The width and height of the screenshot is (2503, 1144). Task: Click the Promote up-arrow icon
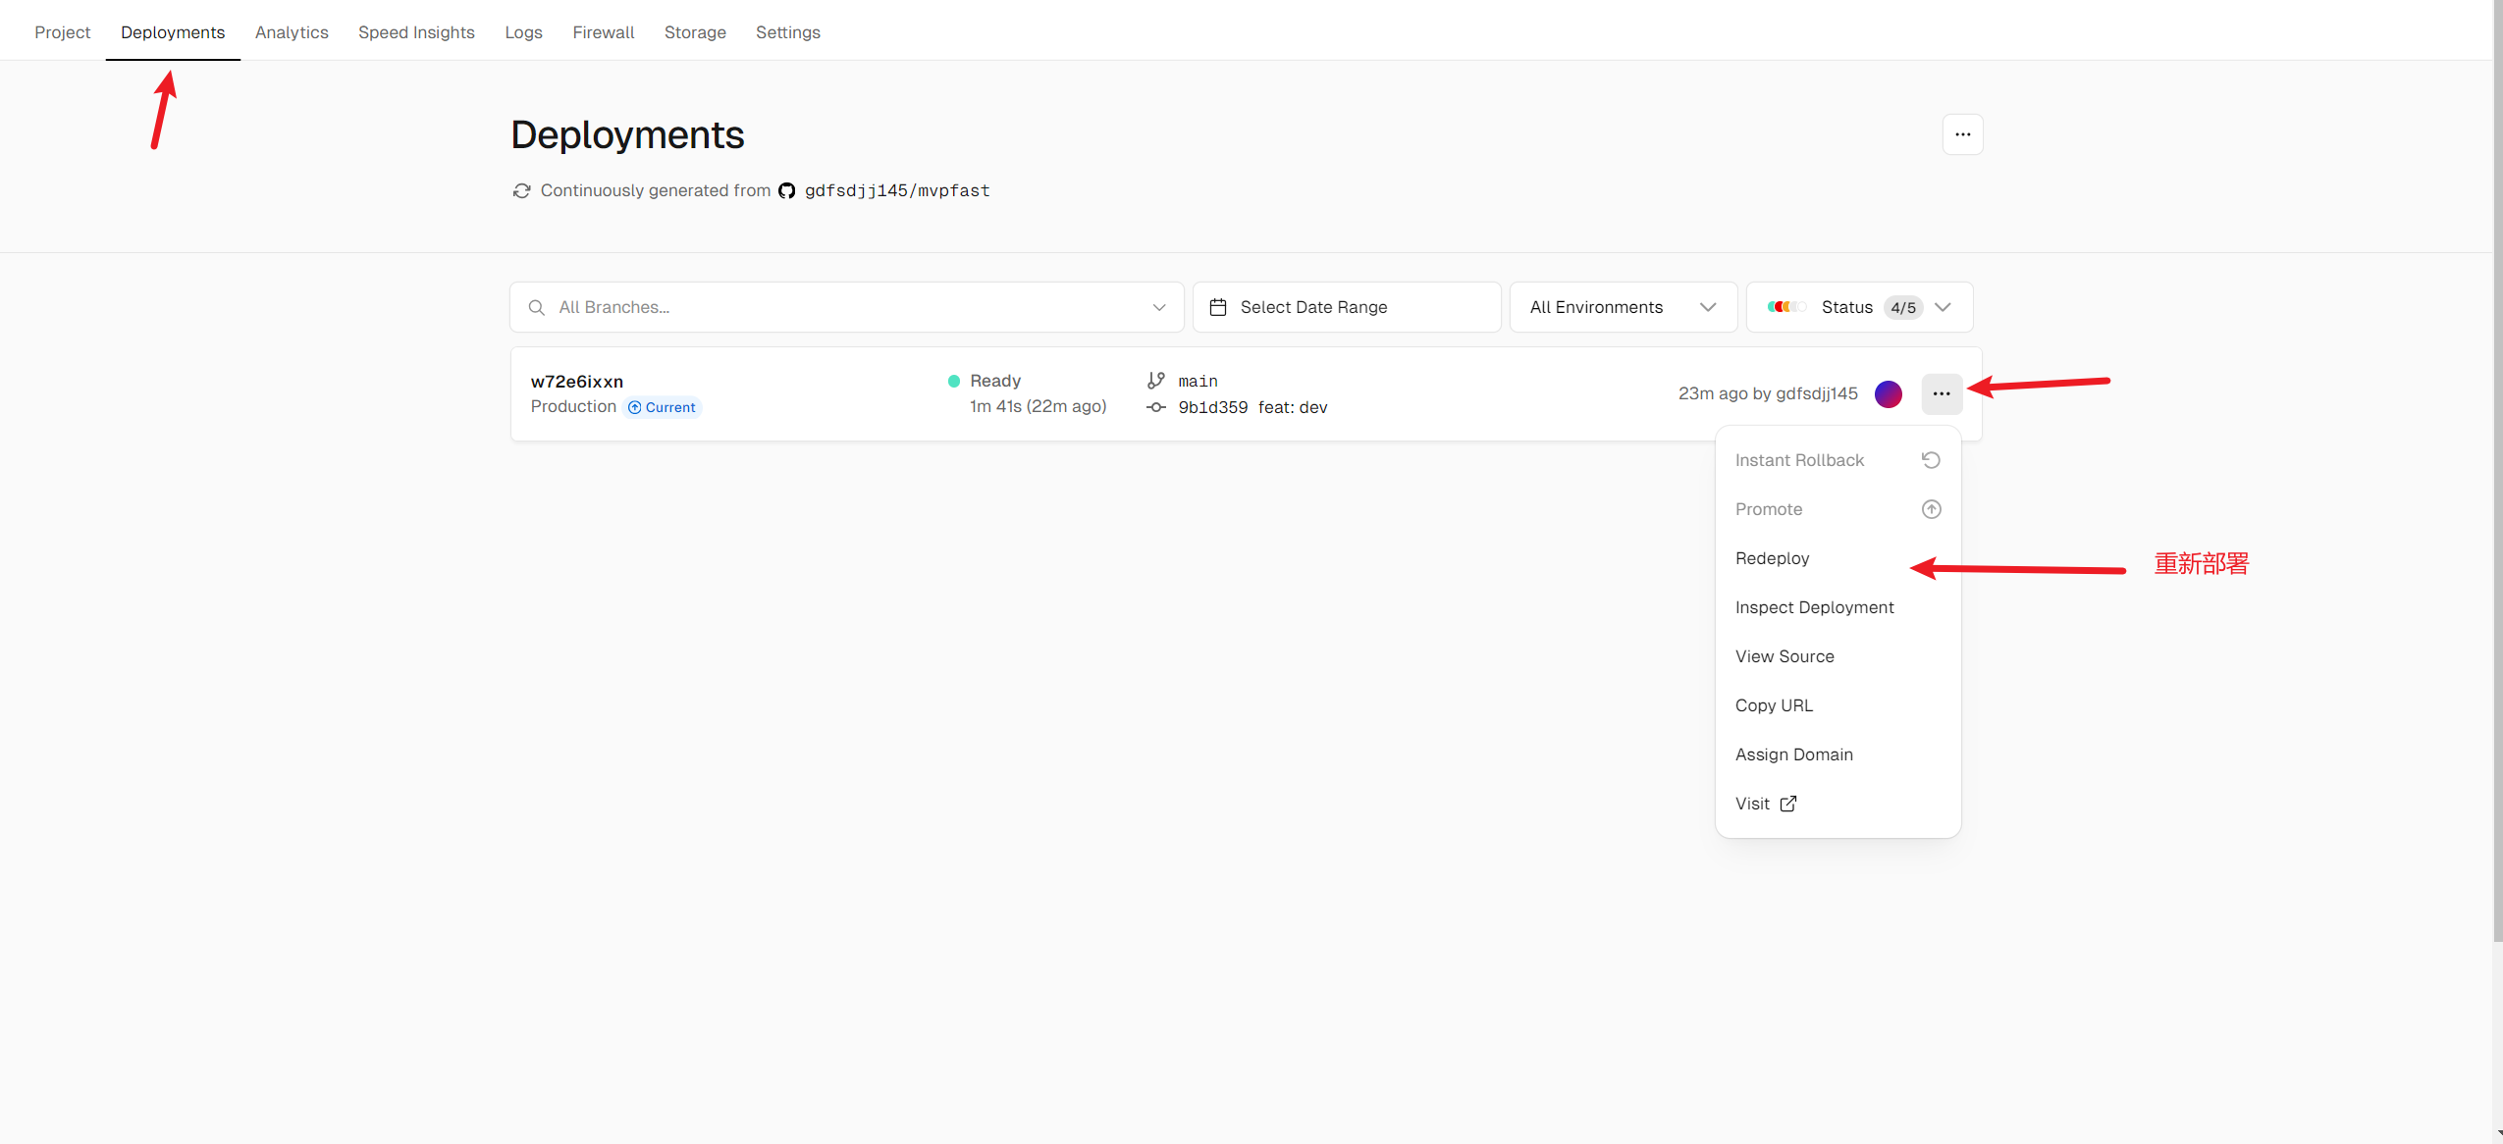(1931, 509)
